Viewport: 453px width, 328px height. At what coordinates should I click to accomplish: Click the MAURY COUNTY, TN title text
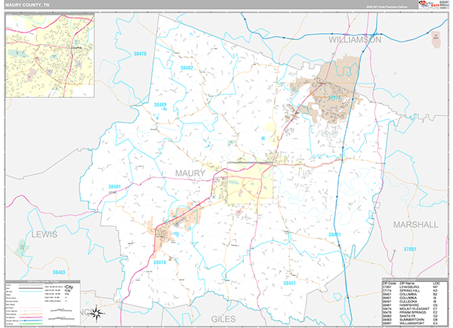[27, 5]
